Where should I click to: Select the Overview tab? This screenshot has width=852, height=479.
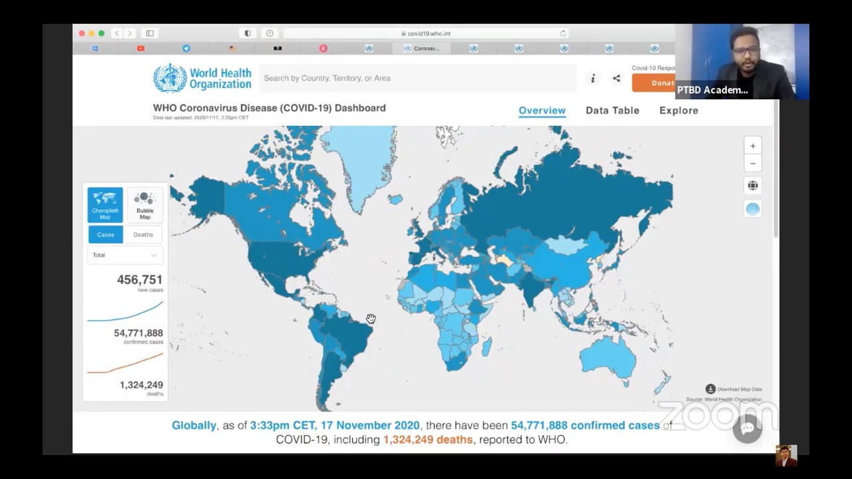click(x=542, y=110)
